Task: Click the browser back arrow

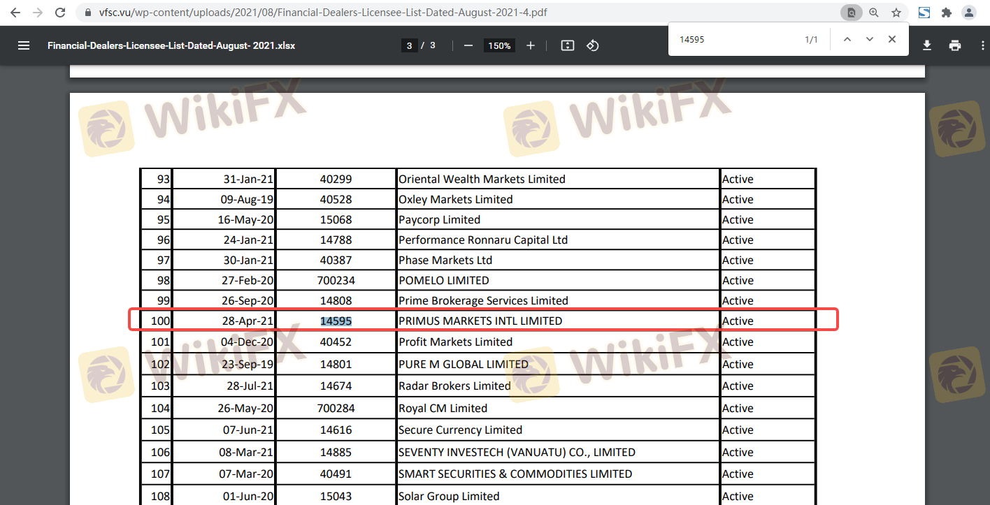Action: coord(15,13)
